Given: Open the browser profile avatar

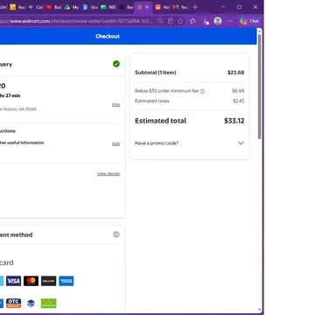Looking at the screenshot, I should (x=218, y=21).
